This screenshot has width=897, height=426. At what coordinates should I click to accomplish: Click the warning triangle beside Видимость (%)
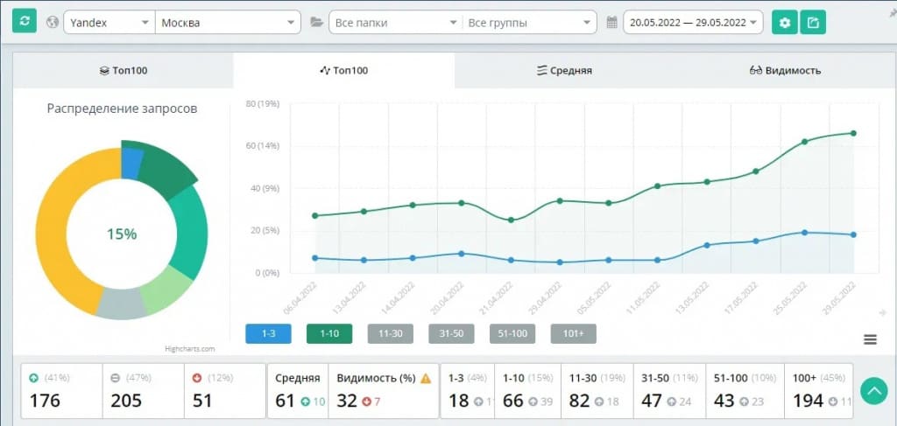tap(426, 378)
